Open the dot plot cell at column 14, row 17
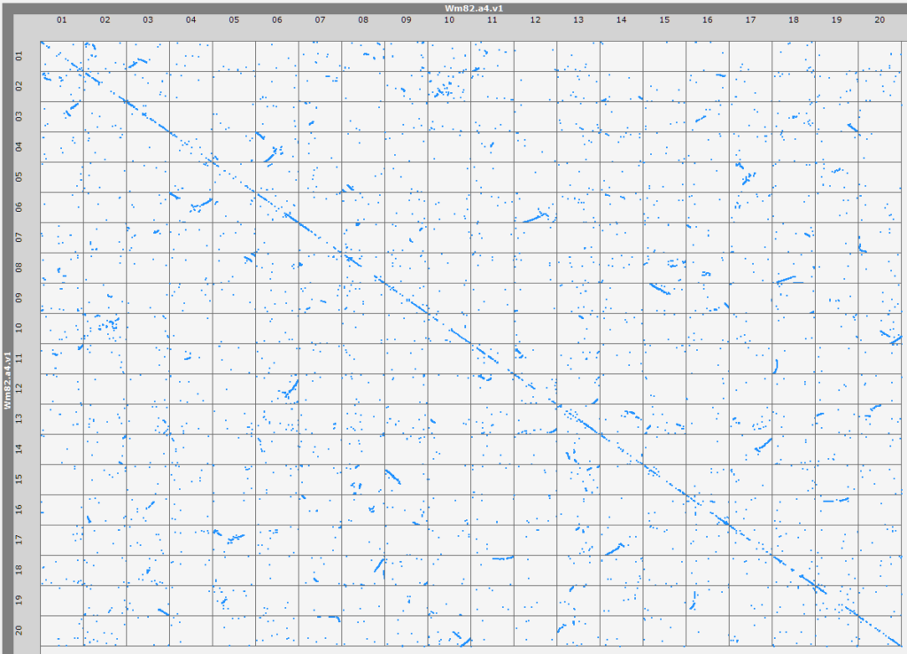Viewport: 907px width, 654px height. (621, 540)
